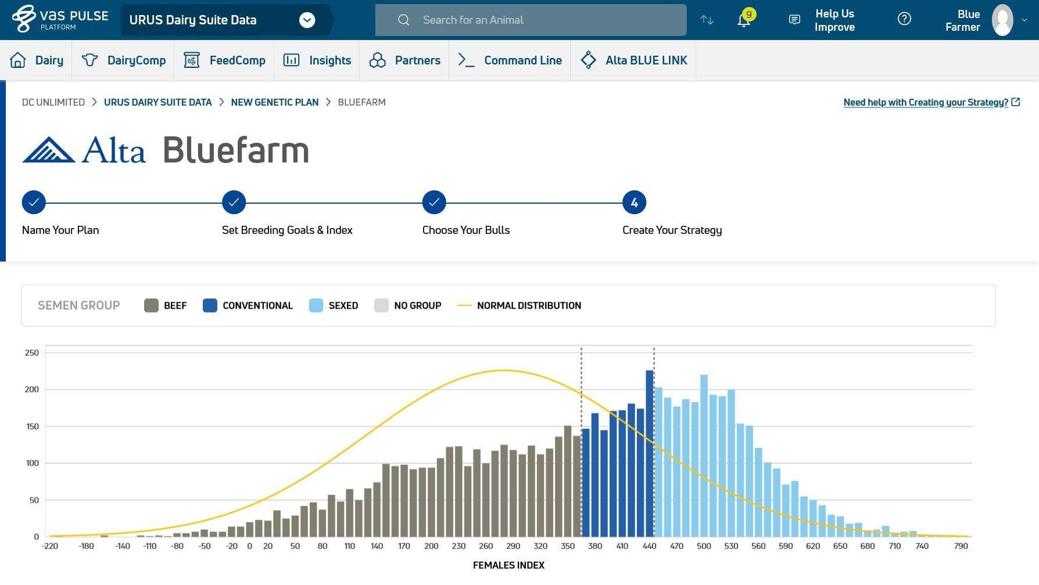The width and height of the screenshot is (1039, 585).
Task: Click the external link icon beside help link
Action: click(x=1016, y=102)
